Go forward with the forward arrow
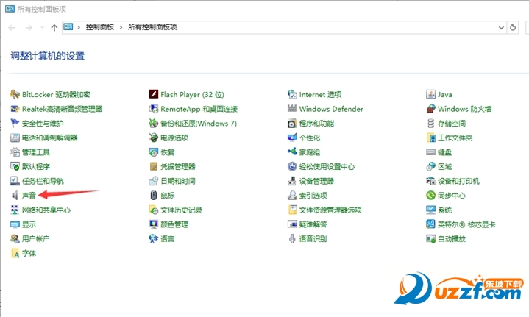This screenshot has height=317, width=529. [x=29, y=28]
